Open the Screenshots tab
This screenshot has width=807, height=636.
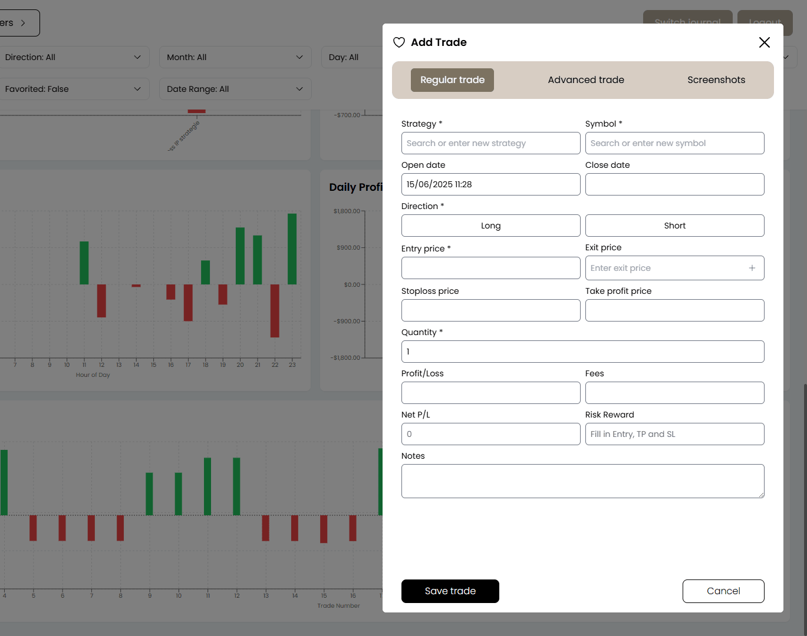716,79
